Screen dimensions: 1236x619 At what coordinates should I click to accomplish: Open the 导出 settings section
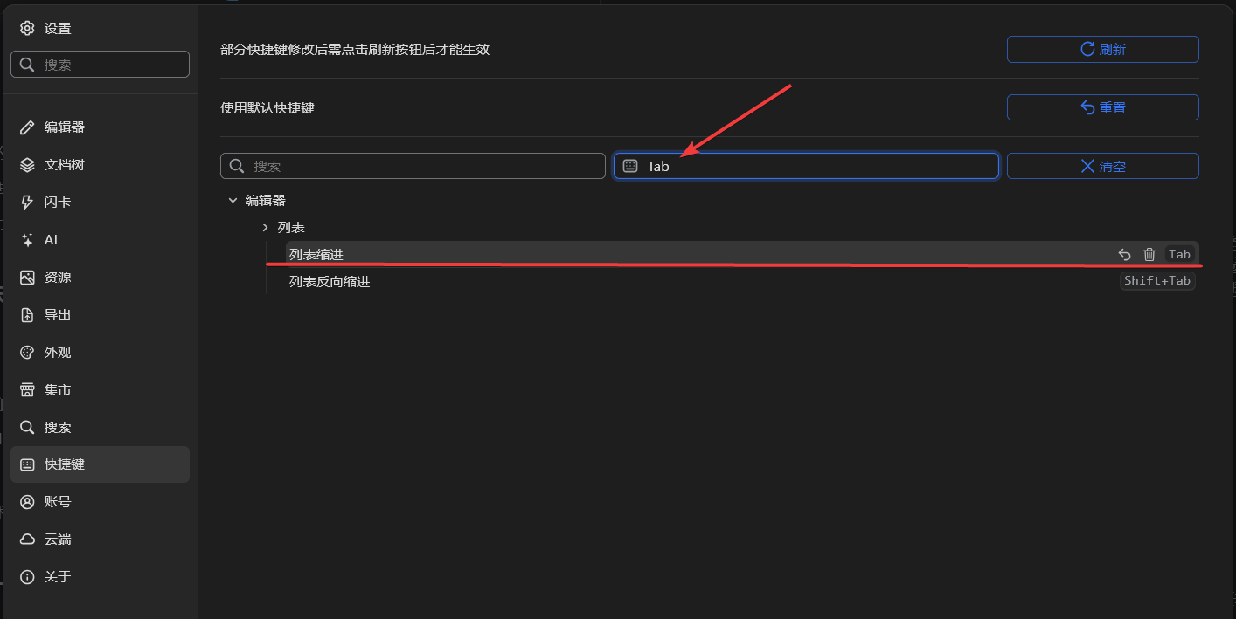click(x=100, y=314)
